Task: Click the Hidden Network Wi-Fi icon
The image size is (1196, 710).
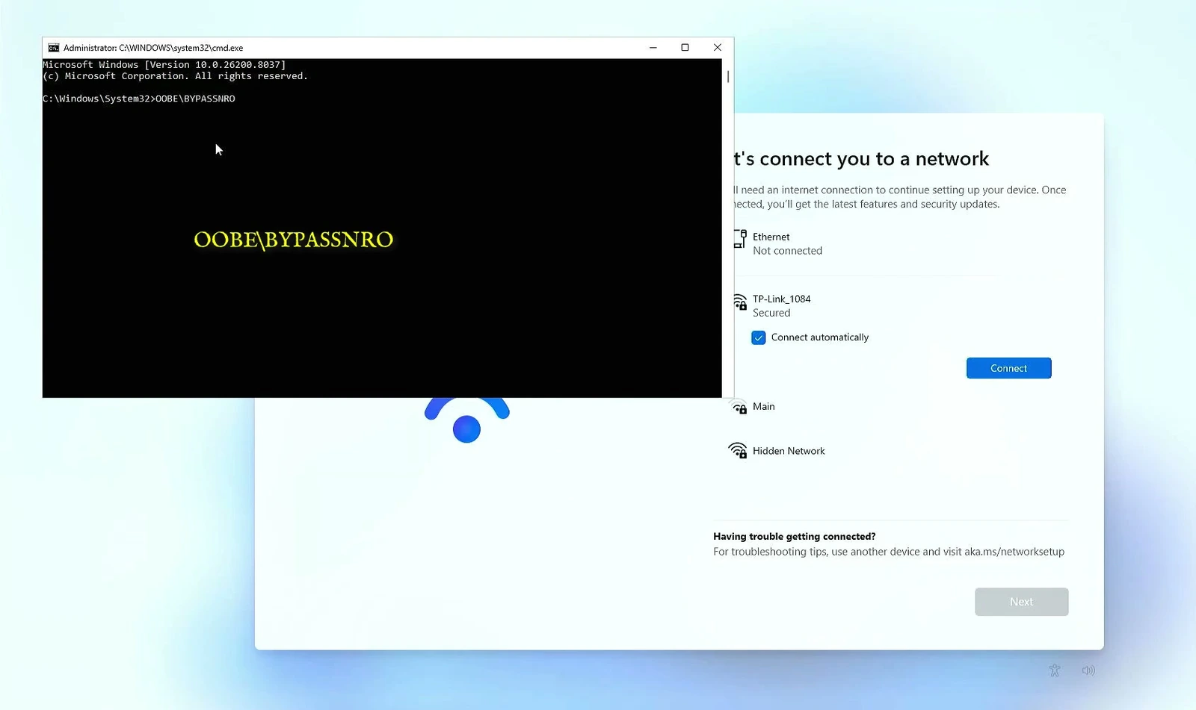Action: tap(738, 450)
